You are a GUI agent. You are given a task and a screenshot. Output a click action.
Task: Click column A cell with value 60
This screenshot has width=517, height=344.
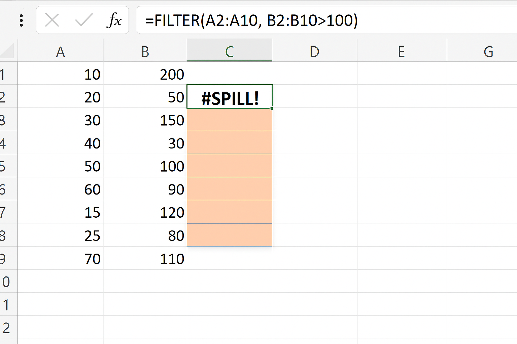61,189
